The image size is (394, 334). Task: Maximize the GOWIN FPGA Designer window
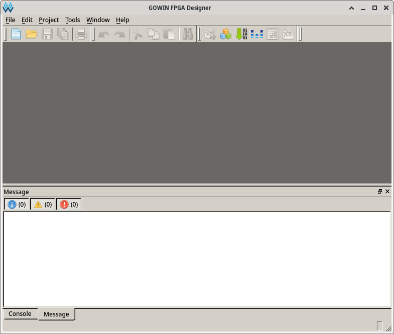[374, 8]
